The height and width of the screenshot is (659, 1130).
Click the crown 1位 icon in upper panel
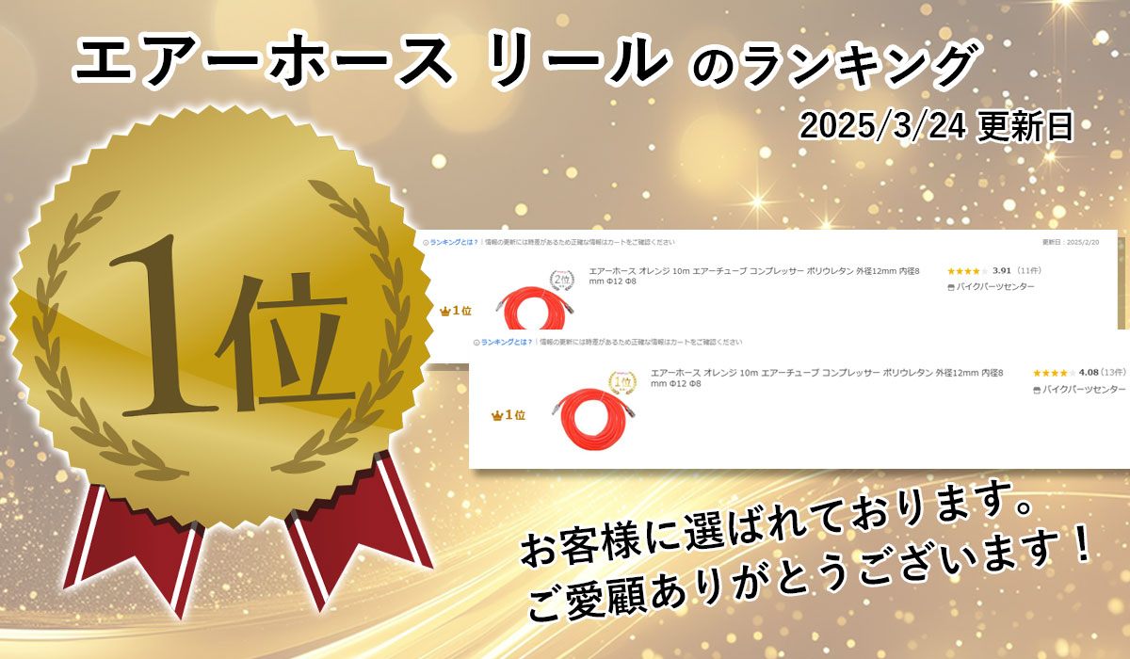(455, 310)
